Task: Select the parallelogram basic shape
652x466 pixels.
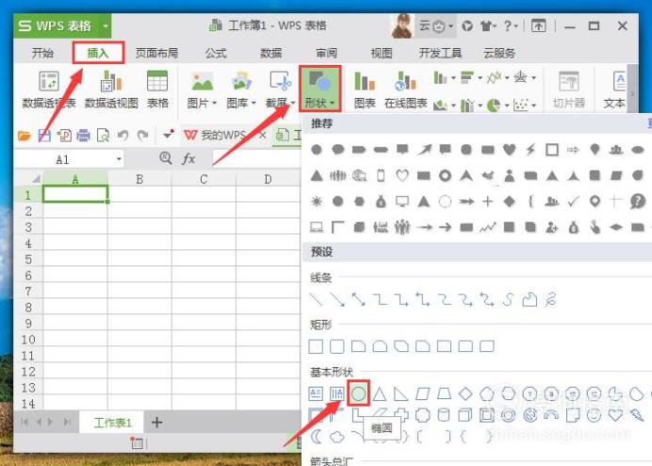Action: coord(422,394)
